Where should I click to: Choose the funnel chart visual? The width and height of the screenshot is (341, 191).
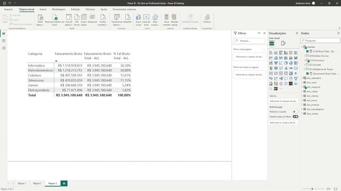click(x=276, y=63)
